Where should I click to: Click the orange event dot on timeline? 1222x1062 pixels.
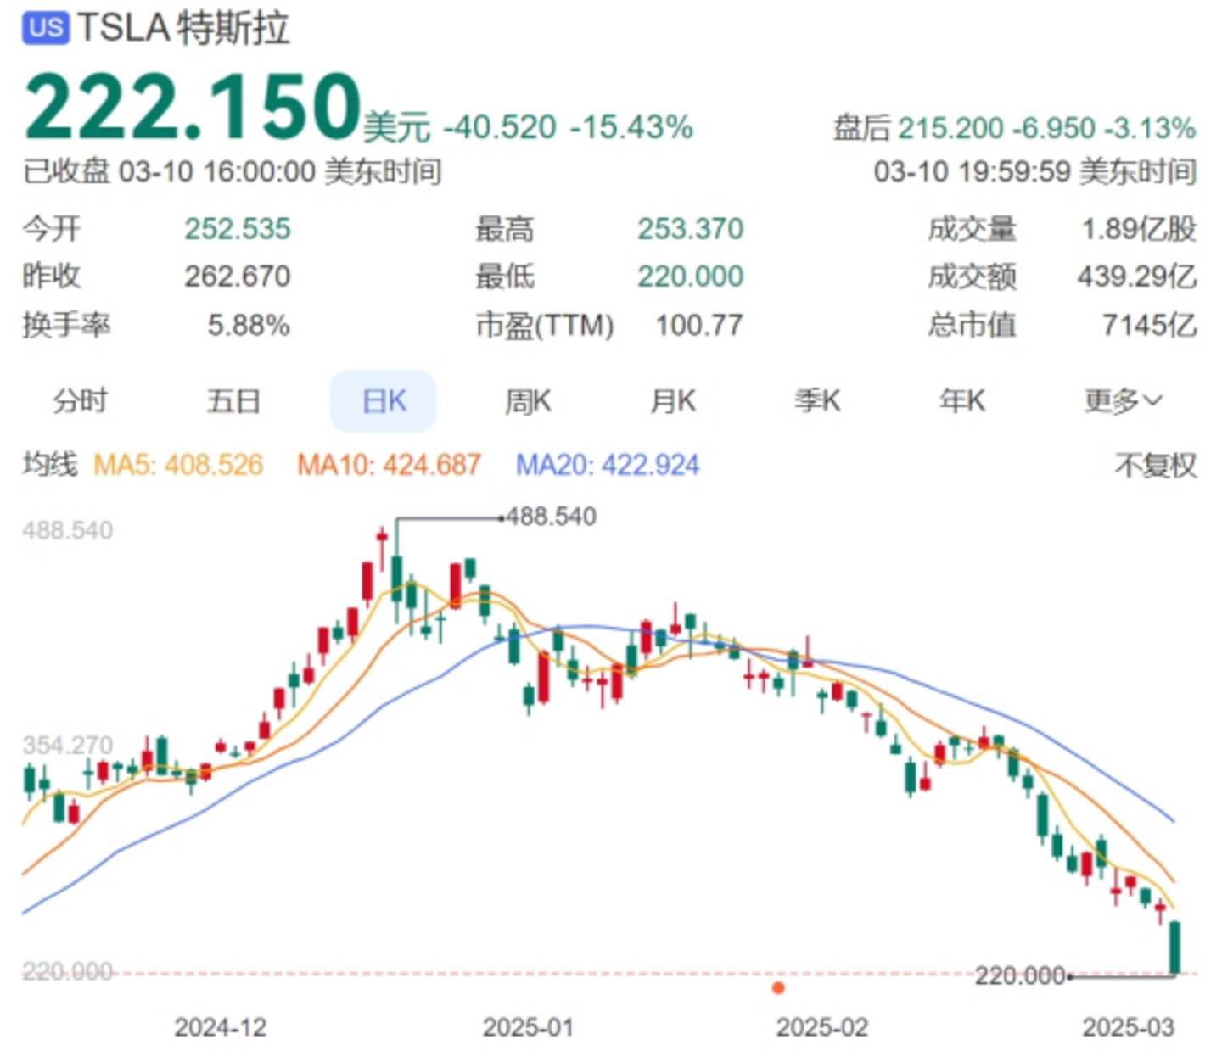[777, 987]
